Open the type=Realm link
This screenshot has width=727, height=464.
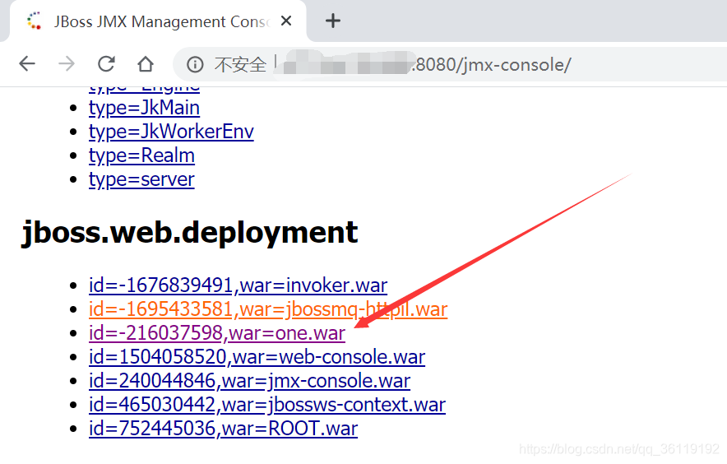(x=141, y=156)
